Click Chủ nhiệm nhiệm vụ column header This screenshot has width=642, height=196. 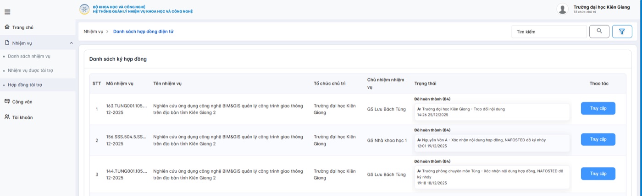point(386,83)
